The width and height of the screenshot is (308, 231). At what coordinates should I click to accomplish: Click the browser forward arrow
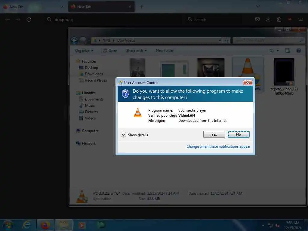[18, 20]
